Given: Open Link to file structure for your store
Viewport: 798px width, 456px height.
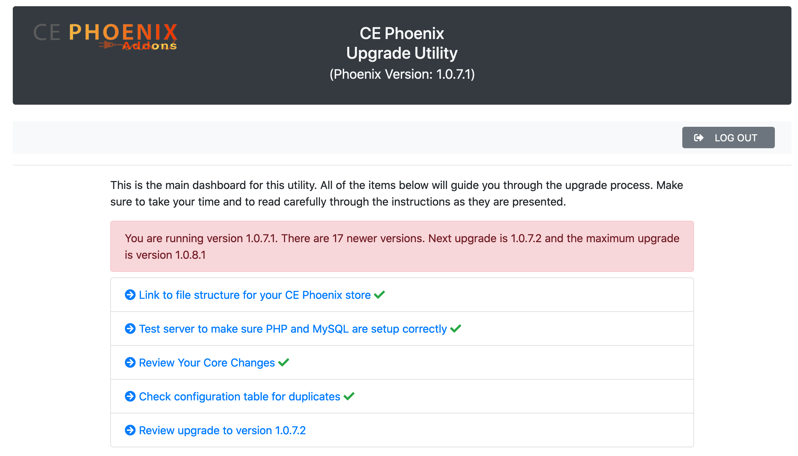Looking at the screenshot, I should (255, 295).
